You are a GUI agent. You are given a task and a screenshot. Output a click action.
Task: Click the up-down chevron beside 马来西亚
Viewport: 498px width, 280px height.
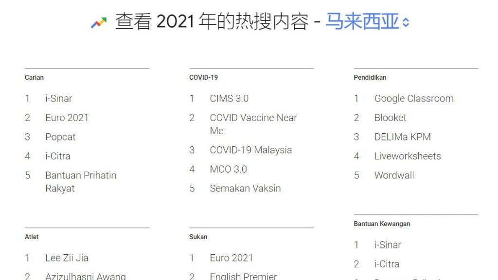pyautogui.click(x=406, y=23)
